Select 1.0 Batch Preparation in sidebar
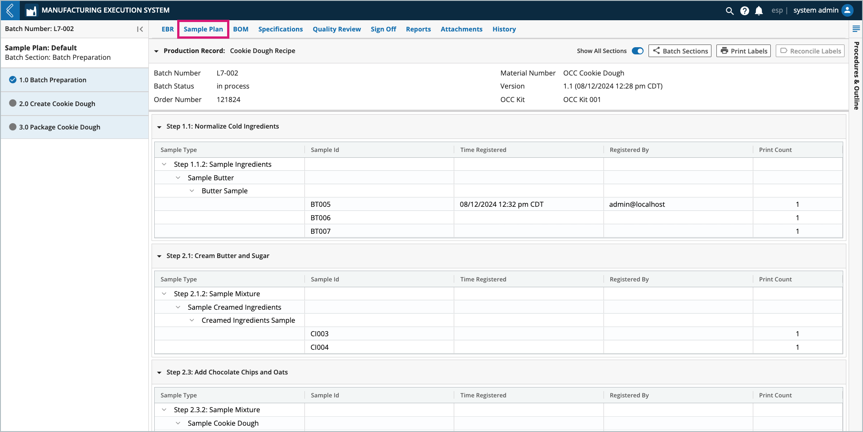Screen dimensions: 863x432 pyautogui.click(x=75, y=80)
